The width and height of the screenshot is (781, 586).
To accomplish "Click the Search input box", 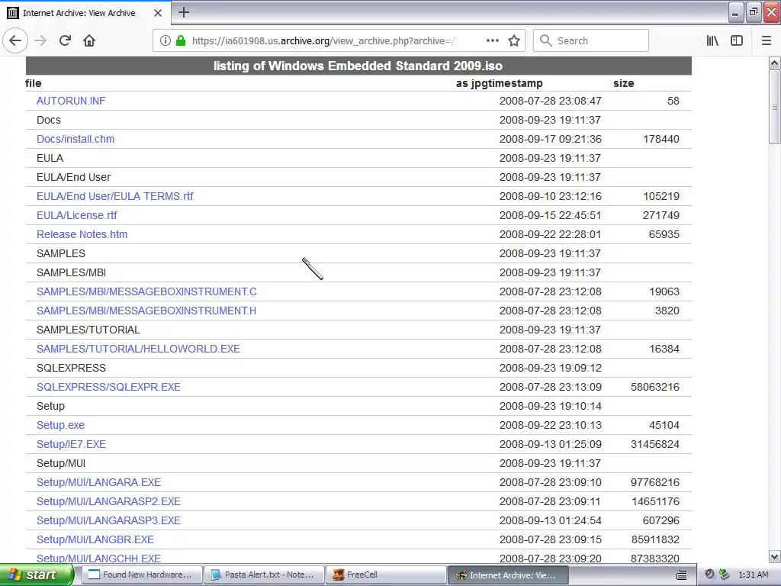I will coord(591,40).
